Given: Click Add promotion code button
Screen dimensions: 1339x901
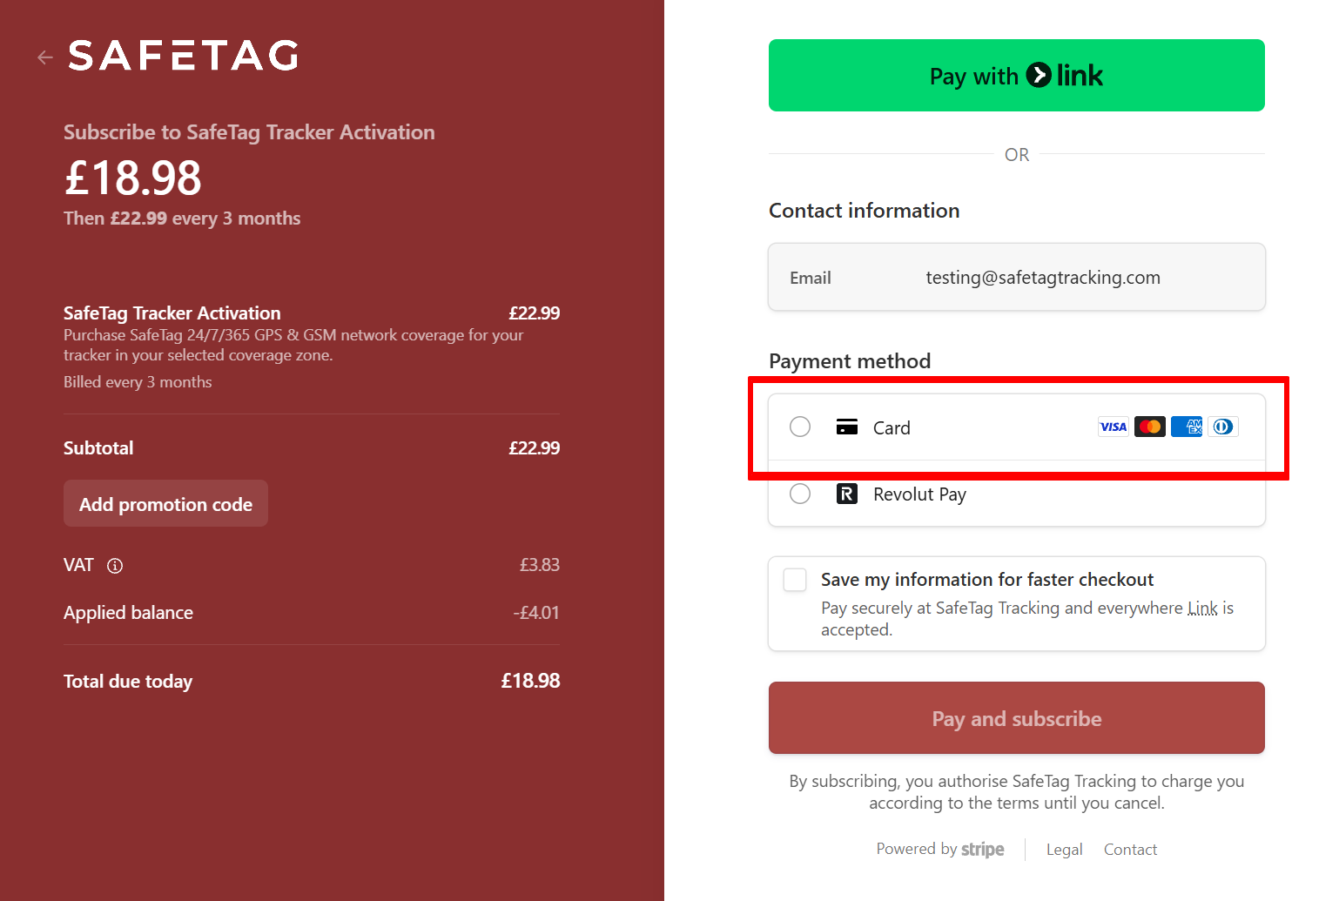Looking at the screenshot, I should coord(165,504).
